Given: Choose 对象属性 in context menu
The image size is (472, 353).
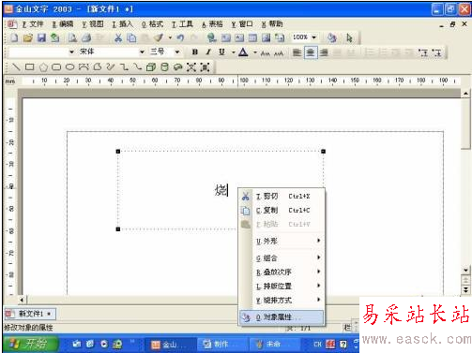Looking at the screenshot, I should 282,317.
